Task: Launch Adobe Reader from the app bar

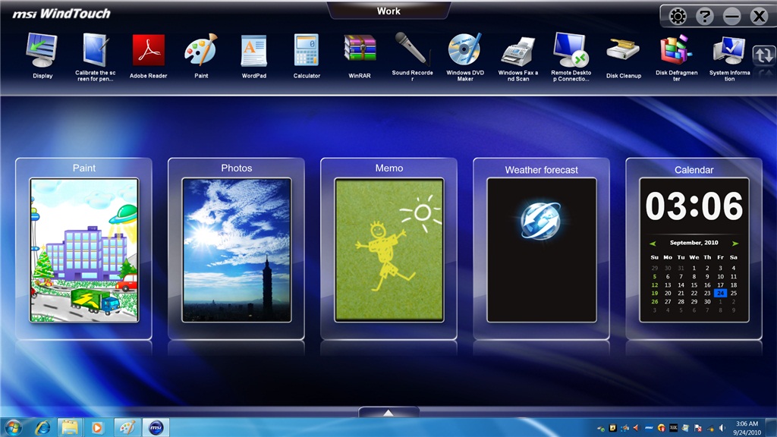Action: pos(148,52)
